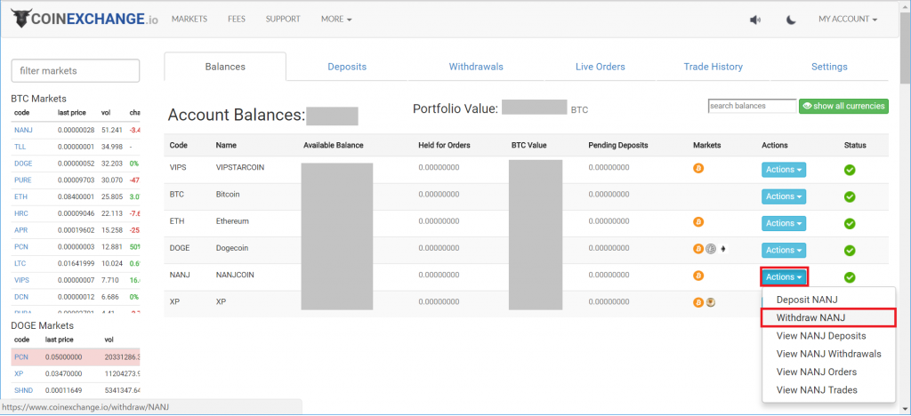This screenshot has width=911, height=416.
Task: Open TLL in BTC Markets list
Action: pyautogui.click(x=20, y=147)
